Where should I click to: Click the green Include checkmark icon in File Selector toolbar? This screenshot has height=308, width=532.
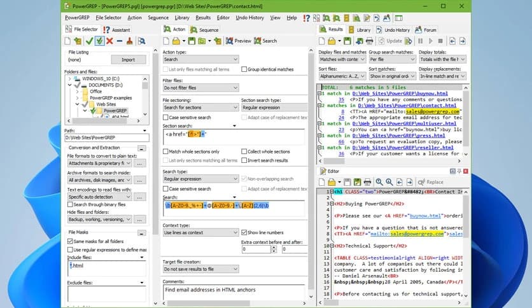tap(89, 41)
